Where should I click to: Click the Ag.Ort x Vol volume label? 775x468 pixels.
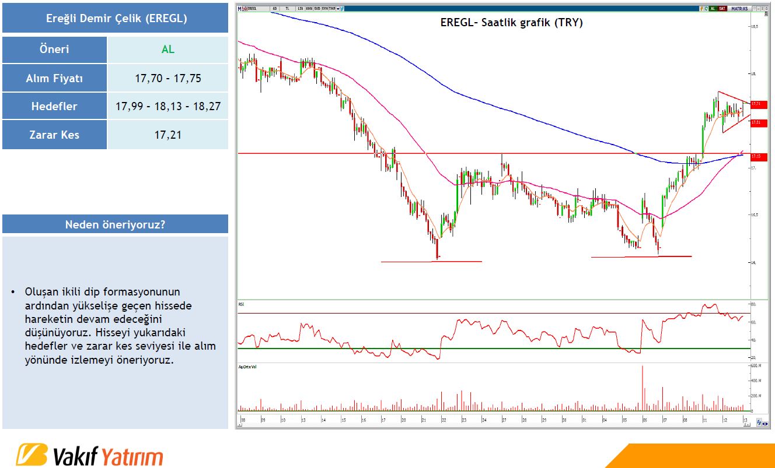coord(247,367)
